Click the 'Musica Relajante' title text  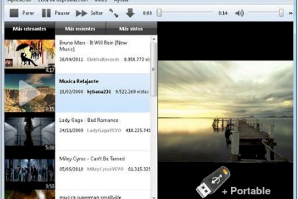click(79, 81)
